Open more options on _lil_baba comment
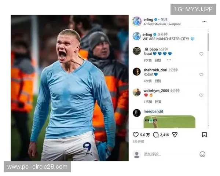This screenshot has width=220, height=176. pyautogui.click(x=169, y=60)
